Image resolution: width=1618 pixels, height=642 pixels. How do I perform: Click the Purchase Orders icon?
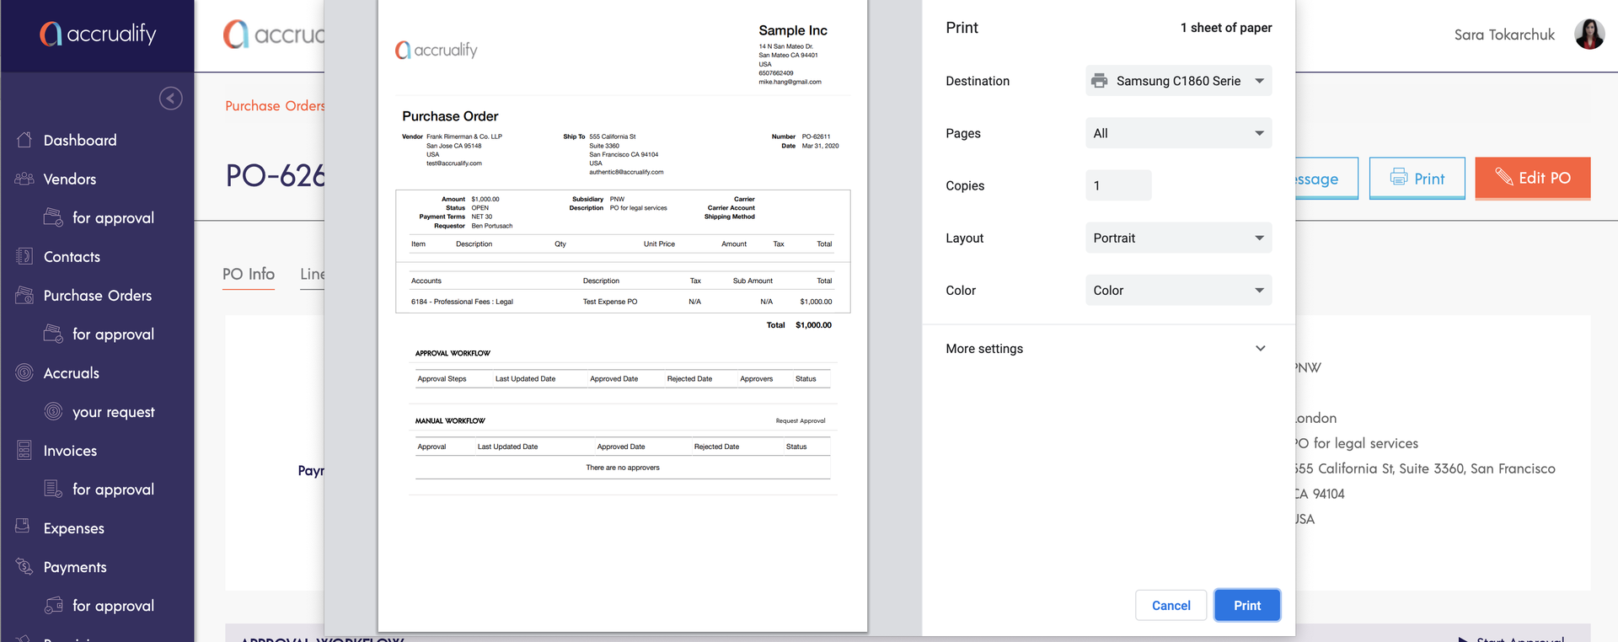(x=24, y=295)
